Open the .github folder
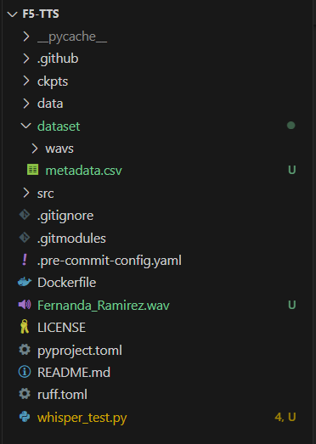This screenshot has height=444, width=316. coord(58,59)
